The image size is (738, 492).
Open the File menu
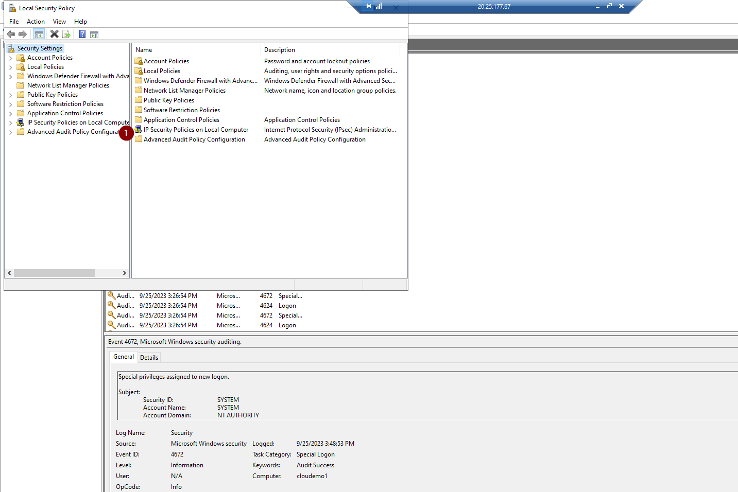pos(14,22)
